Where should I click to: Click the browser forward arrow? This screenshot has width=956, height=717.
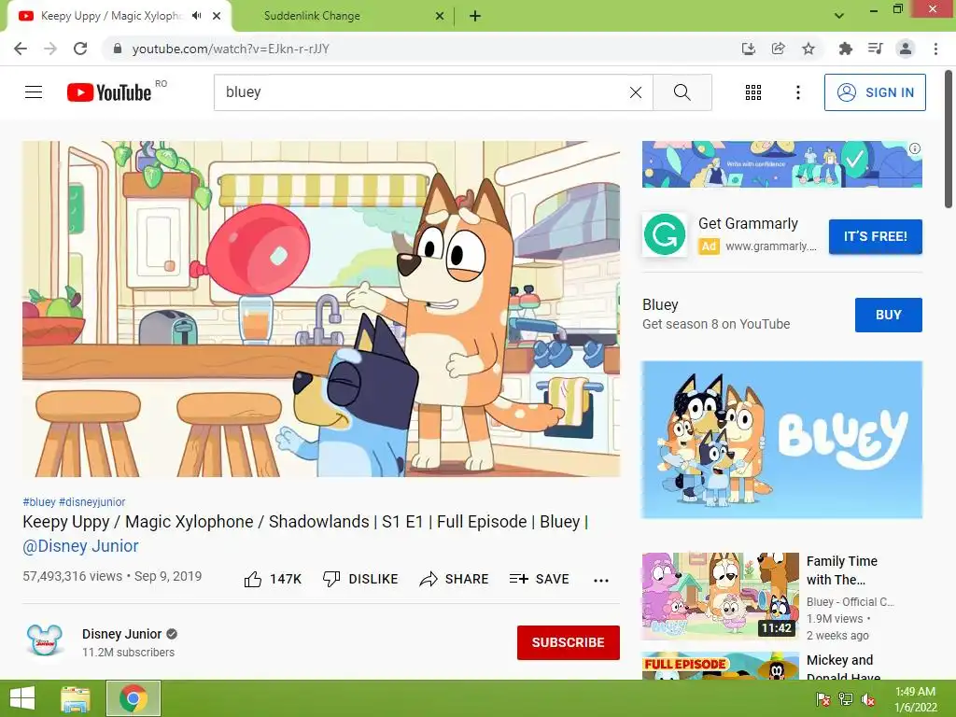50,49
